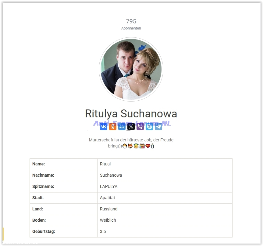Select the Abonnenten label
263x246 pixels.
coord(131,28)
